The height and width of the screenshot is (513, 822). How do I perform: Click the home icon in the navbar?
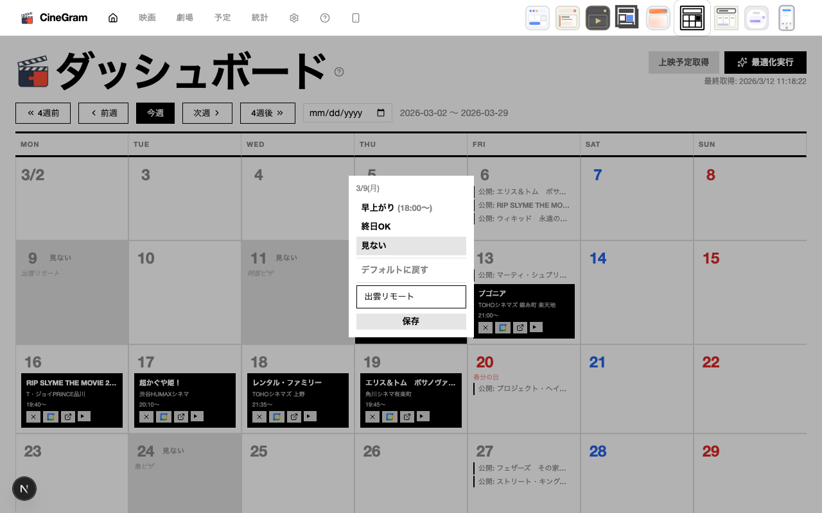[x=113, y=18]
